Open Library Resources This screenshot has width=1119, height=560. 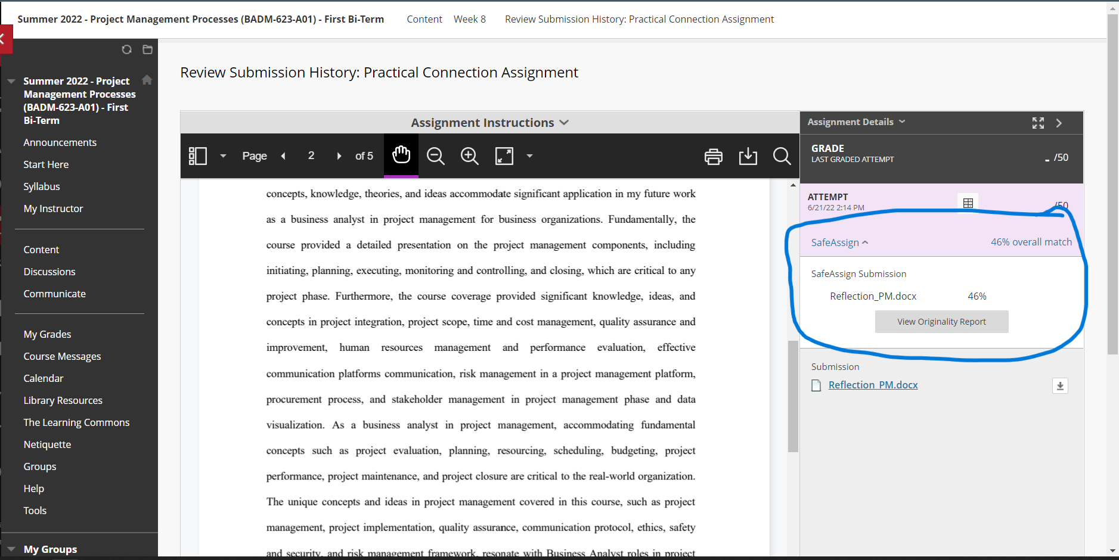pos(63,400)
